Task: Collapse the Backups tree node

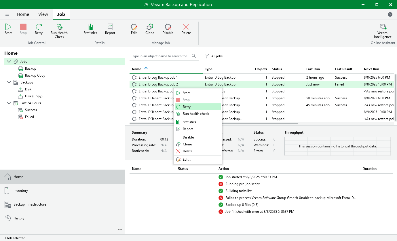Action: (9, 82)
